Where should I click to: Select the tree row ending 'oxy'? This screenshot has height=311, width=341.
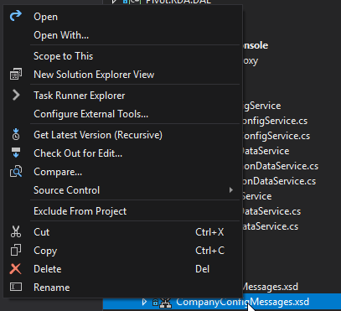point(251,60)
